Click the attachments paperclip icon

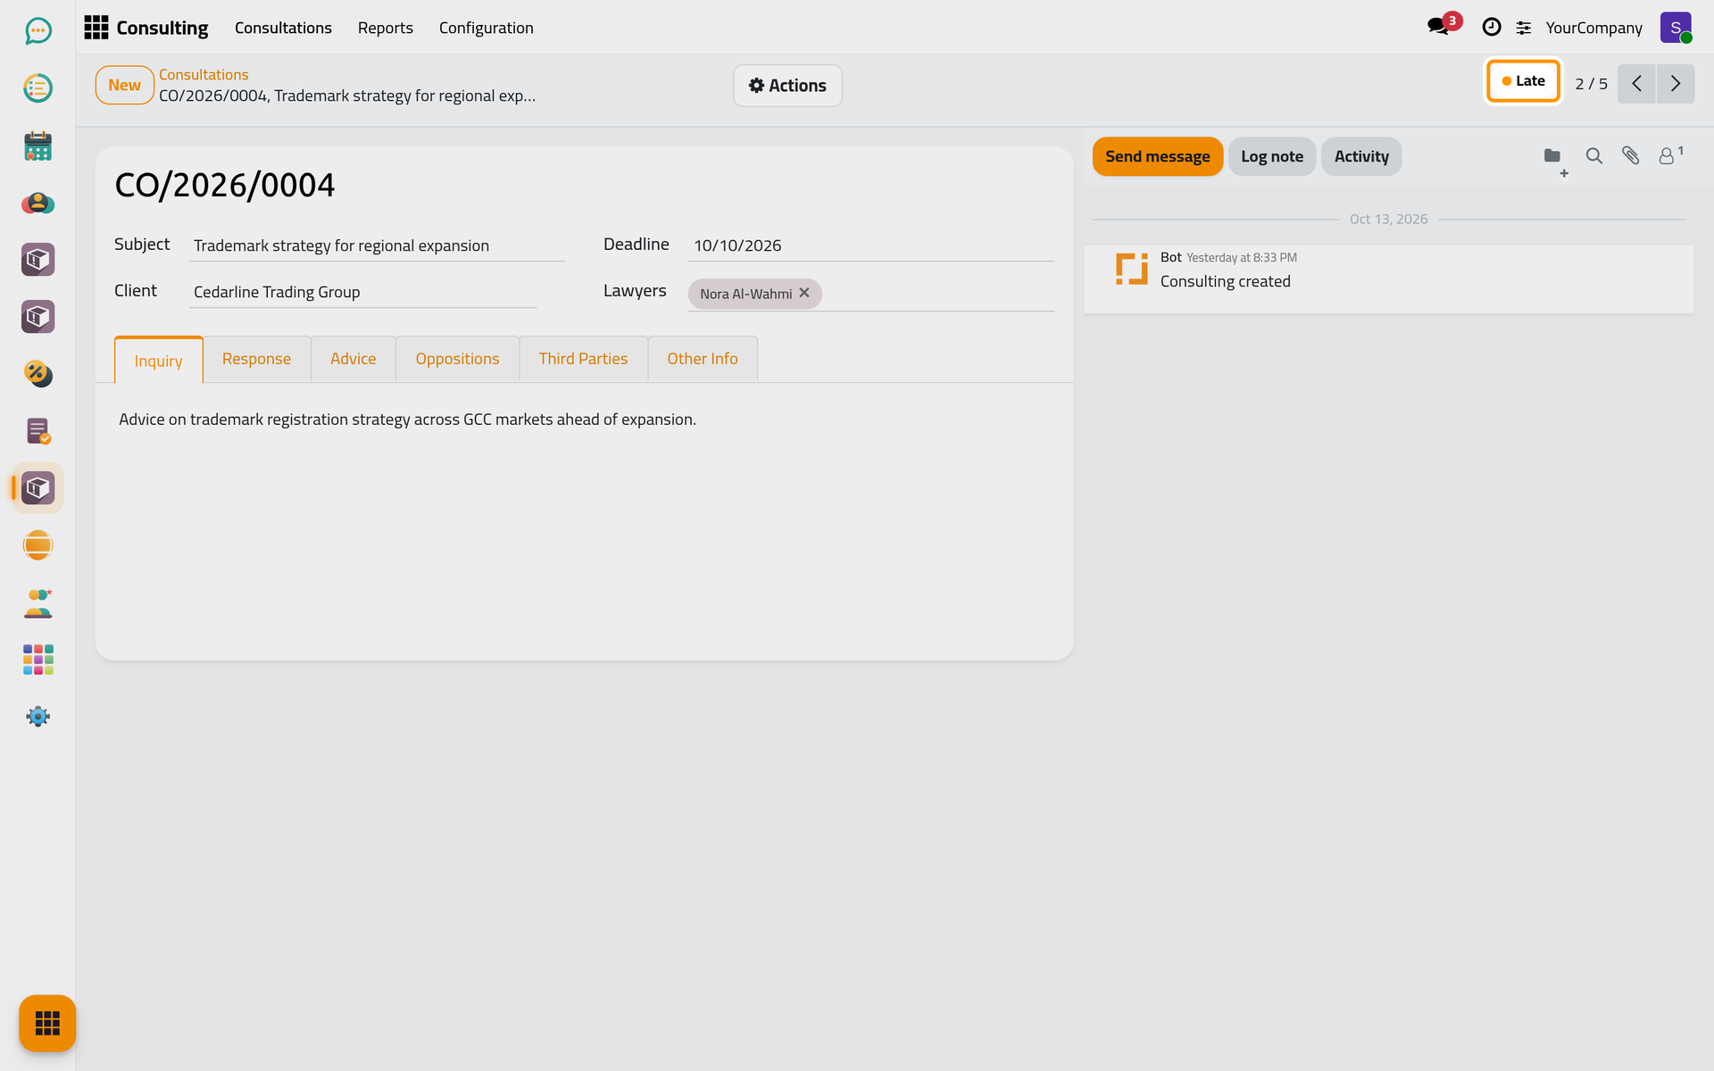click(x=1630, y=156)
